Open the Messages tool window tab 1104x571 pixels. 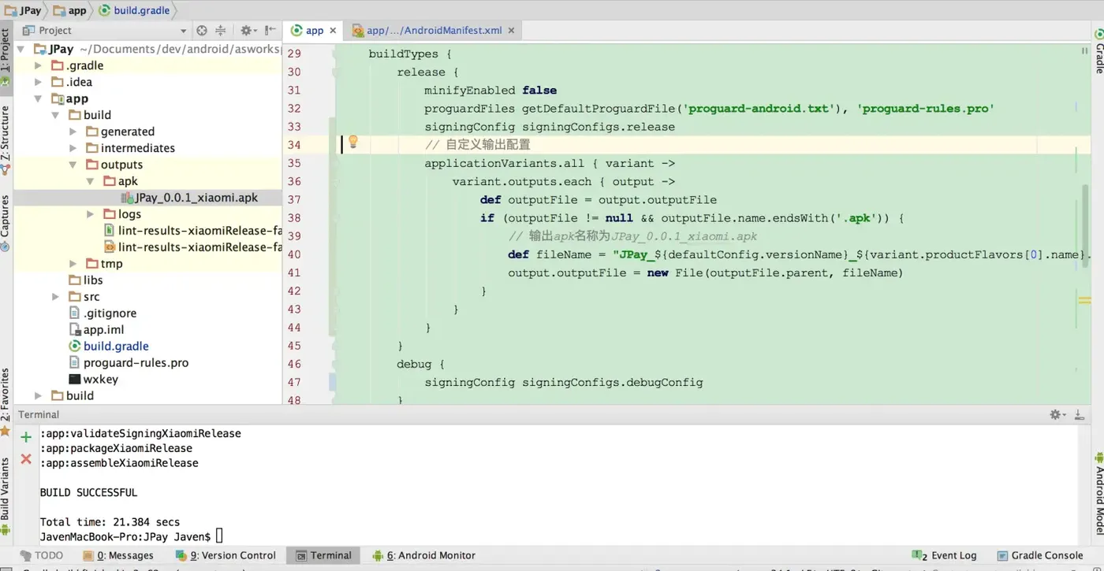click(119, 555)
